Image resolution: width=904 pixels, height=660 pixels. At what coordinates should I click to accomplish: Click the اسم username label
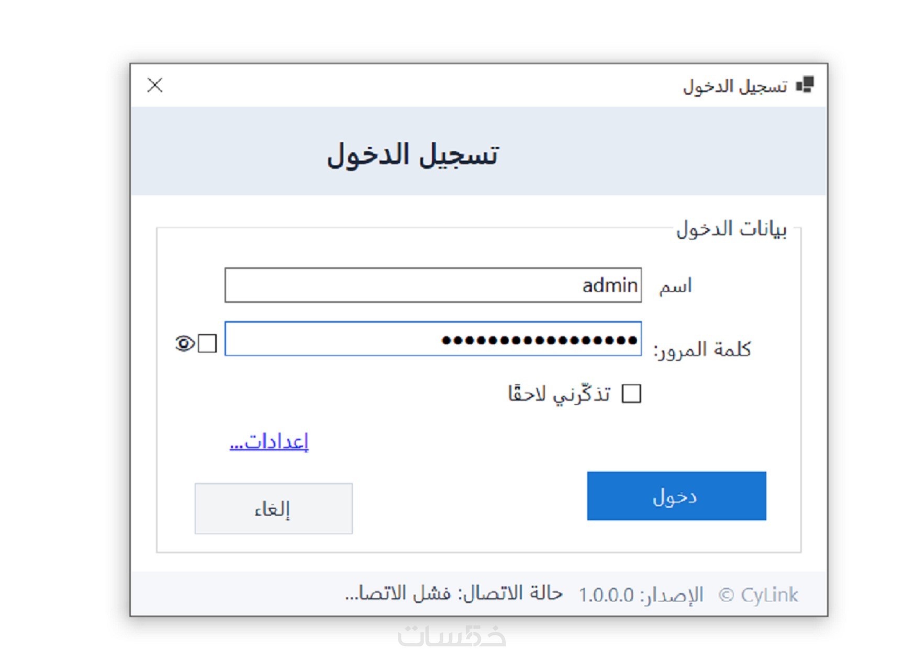[675, 286]
